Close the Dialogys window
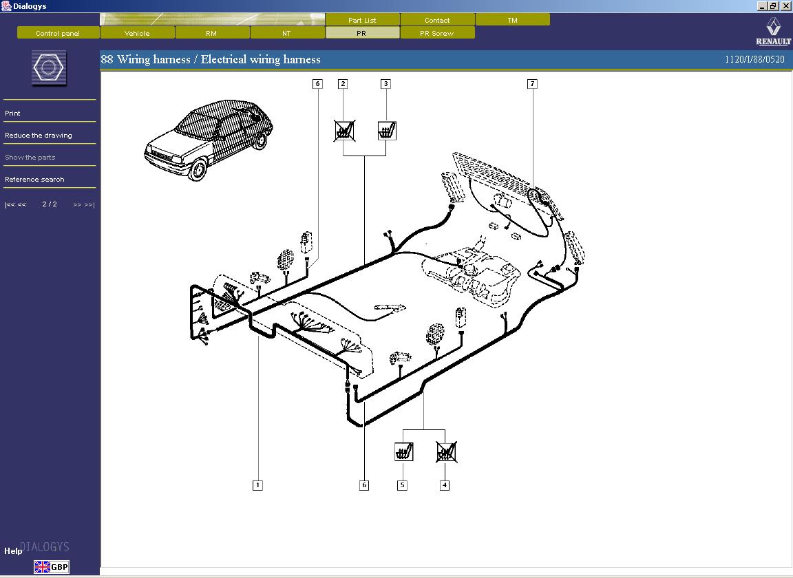This screenshot has width=793, height=578. click(x=785, y=6)
